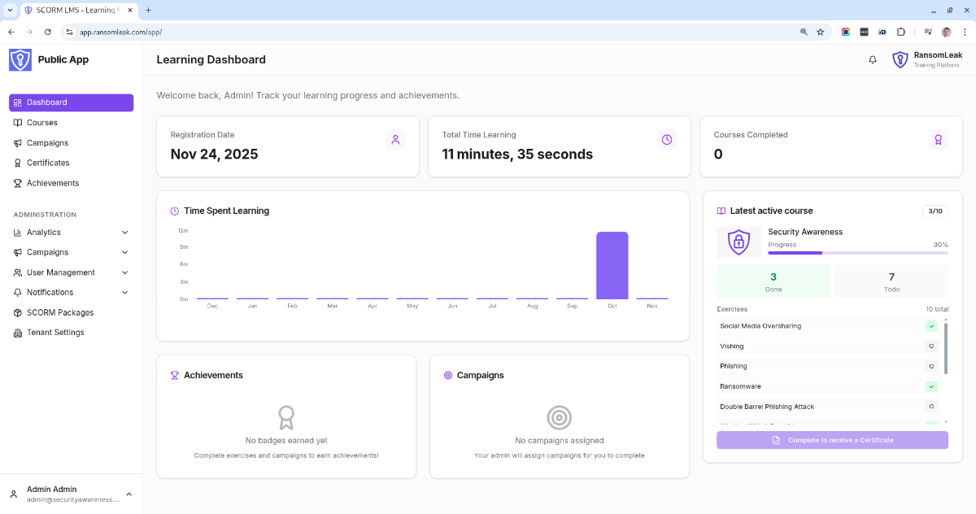Go to Certificates in the sidebar
The image size is (976, 514).
coord(48,163)
